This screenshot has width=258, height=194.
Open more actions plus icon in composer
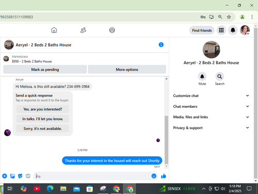pyautogui.click(x=5, y=176)
